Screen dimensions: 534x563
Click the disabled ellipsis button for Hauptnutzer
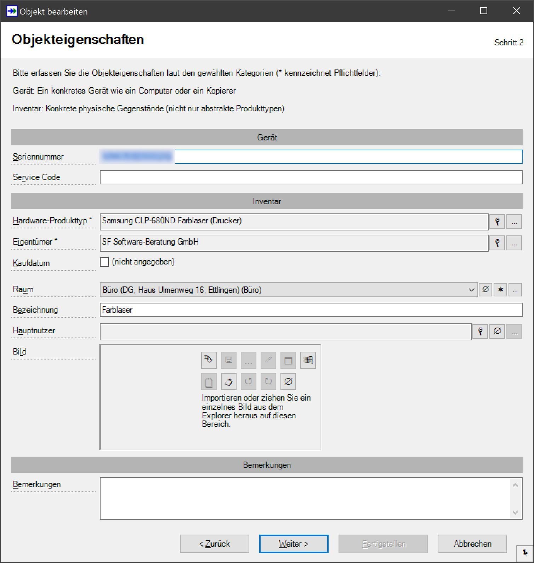point(514,331)
